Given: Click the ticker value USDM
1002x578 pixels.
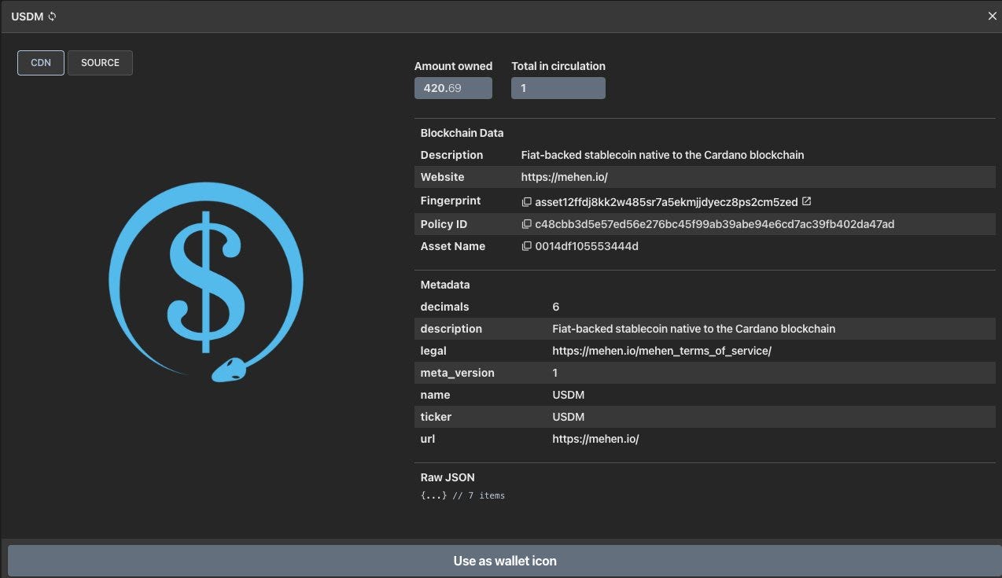Looking at the screenshot, I should pos(569,417).
